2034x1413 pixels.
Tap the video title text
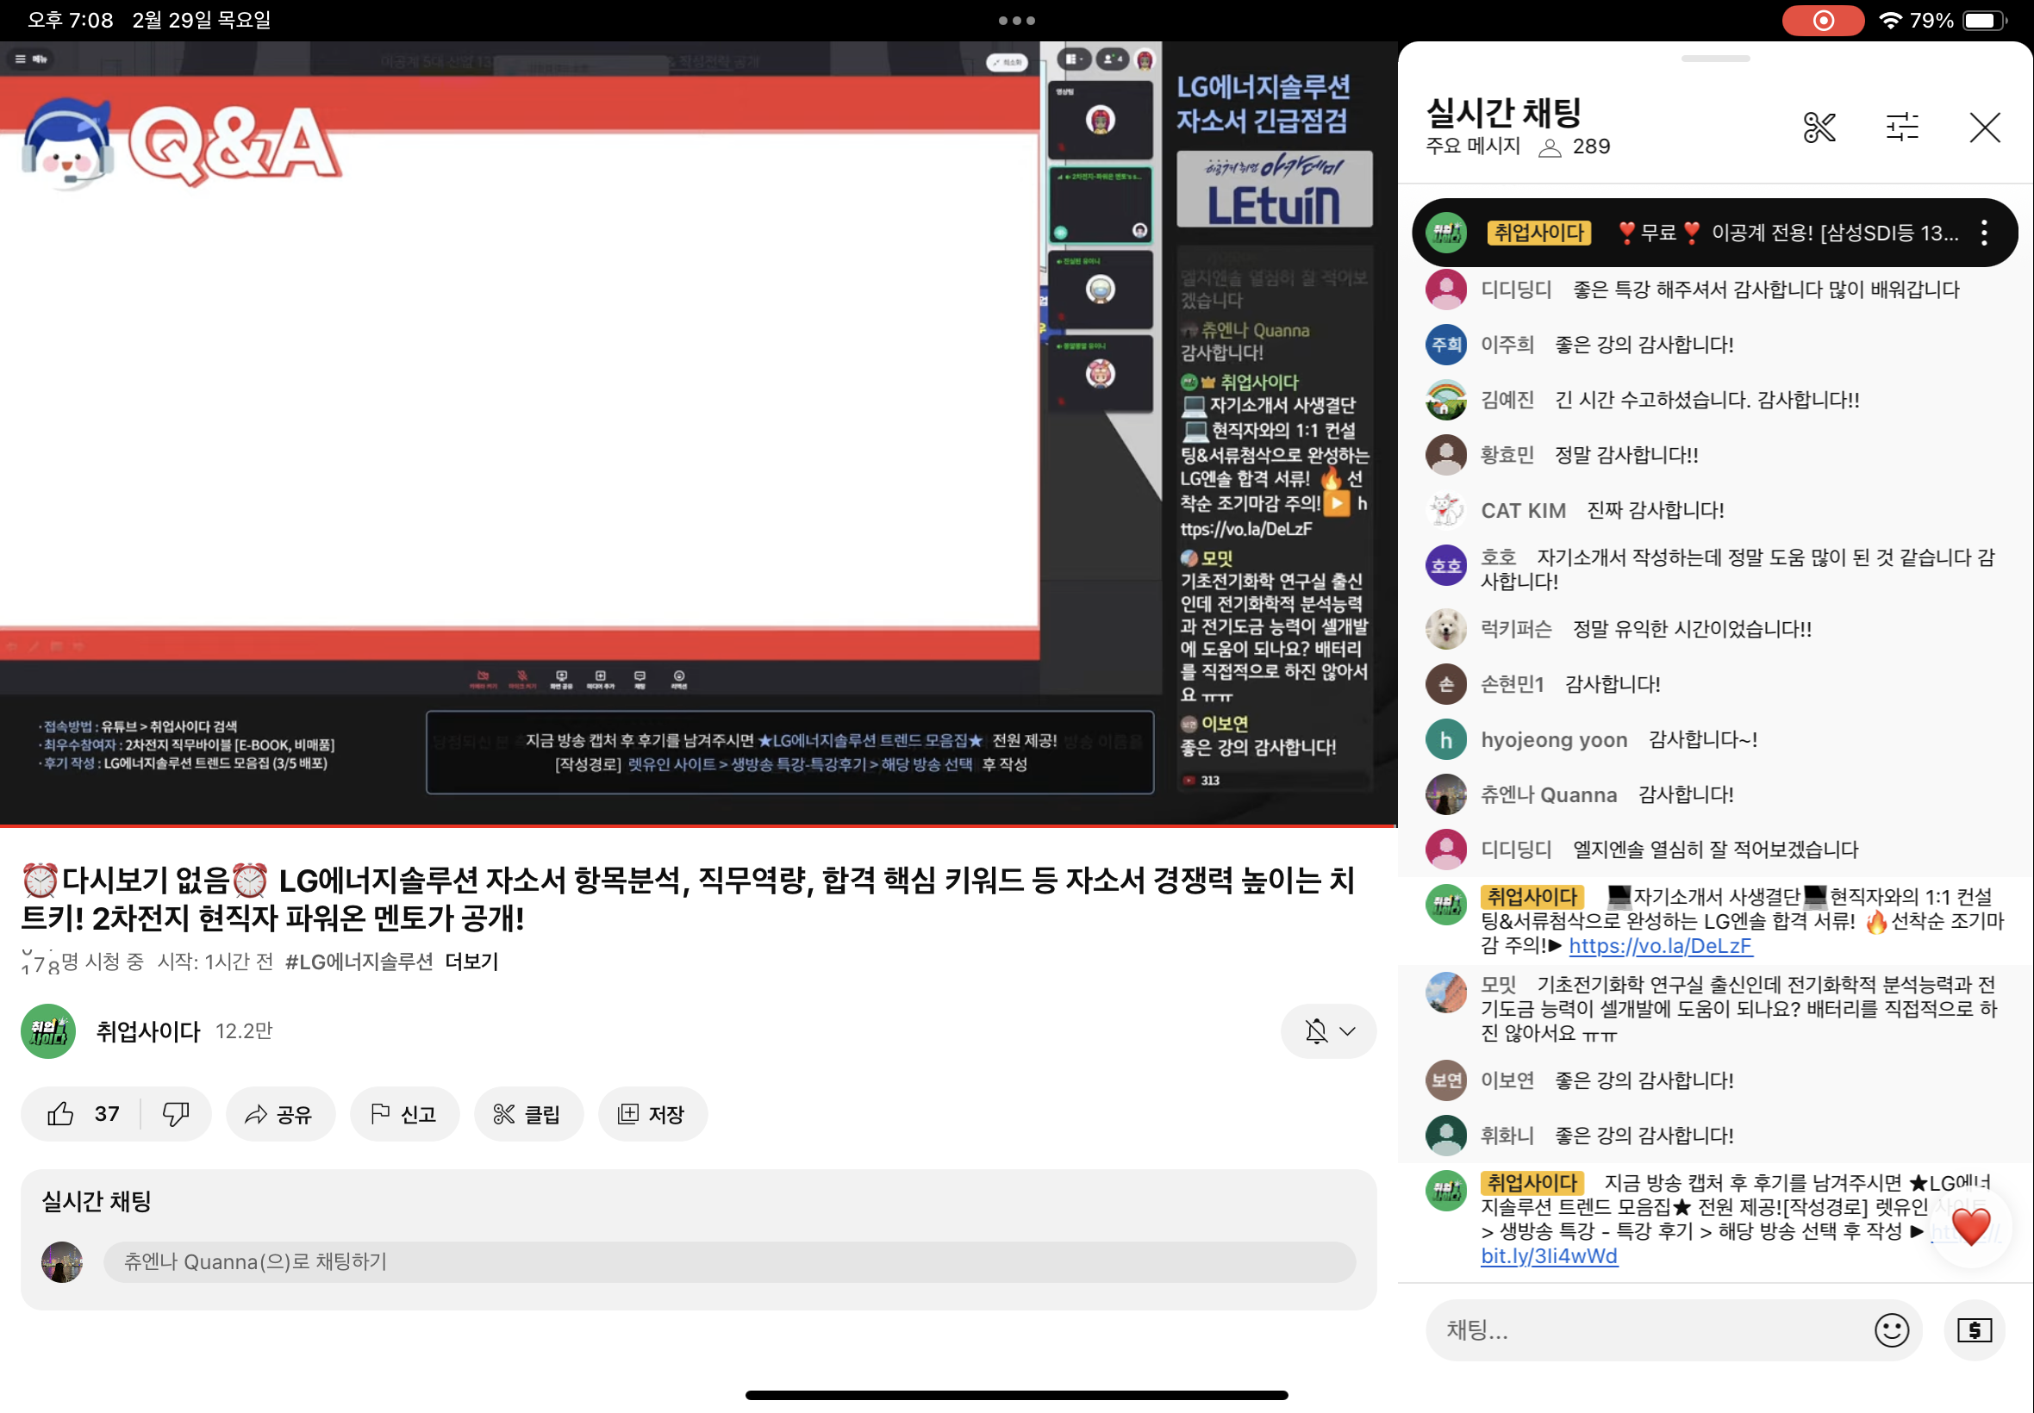[x=687, y=899]
